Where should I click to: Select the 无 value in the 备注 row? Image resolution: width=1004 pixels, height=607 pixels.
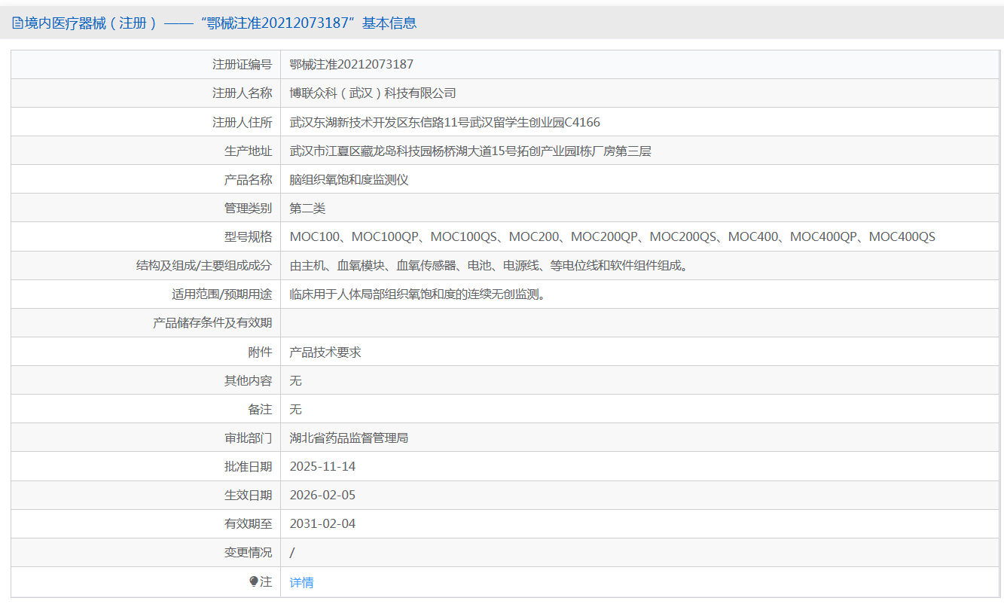[296, 409]
